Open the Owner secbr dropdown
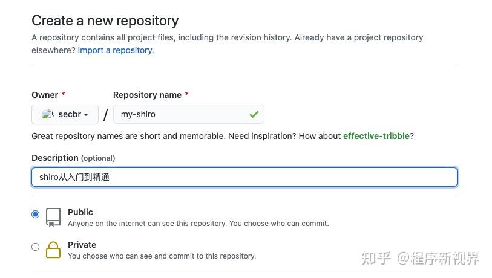The image size is (492, 278). point(65,114)
